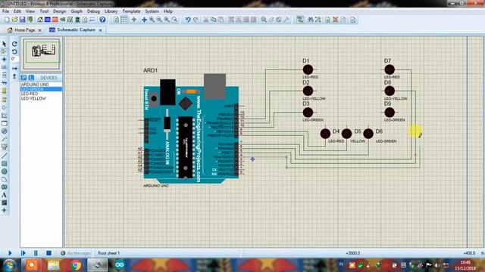
Task: Select the 2D Line graphics tool
Action: click(x=5, y=156)
